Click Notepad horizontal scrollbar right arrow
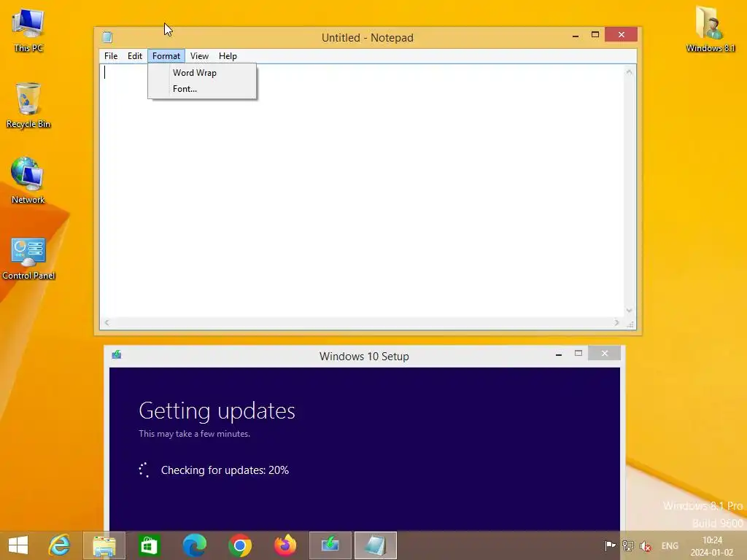 pos(617,323)
